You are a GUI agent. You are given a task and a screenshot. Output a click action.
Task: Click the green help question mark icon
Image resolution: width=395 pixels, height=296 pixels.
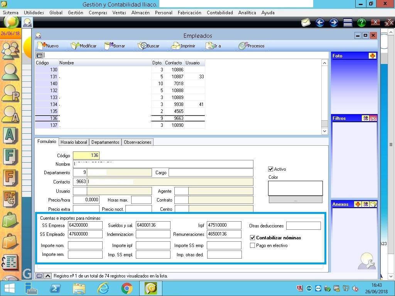[x=361, y=22]
